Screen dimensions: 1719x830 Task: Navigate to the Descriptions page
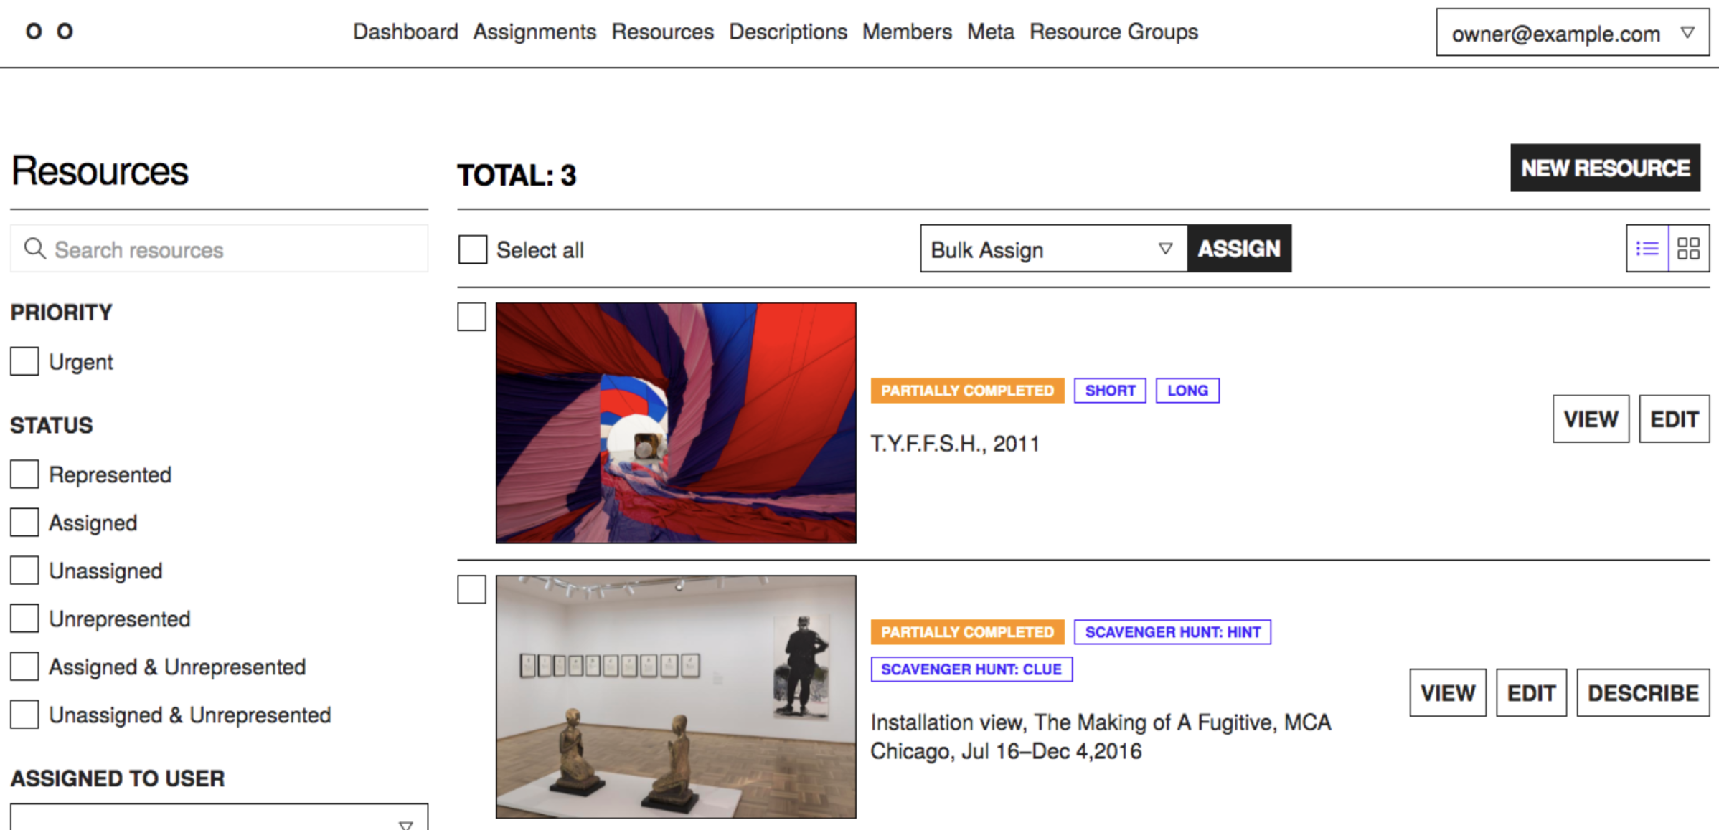pyautogui.click(x=788, y=32)
